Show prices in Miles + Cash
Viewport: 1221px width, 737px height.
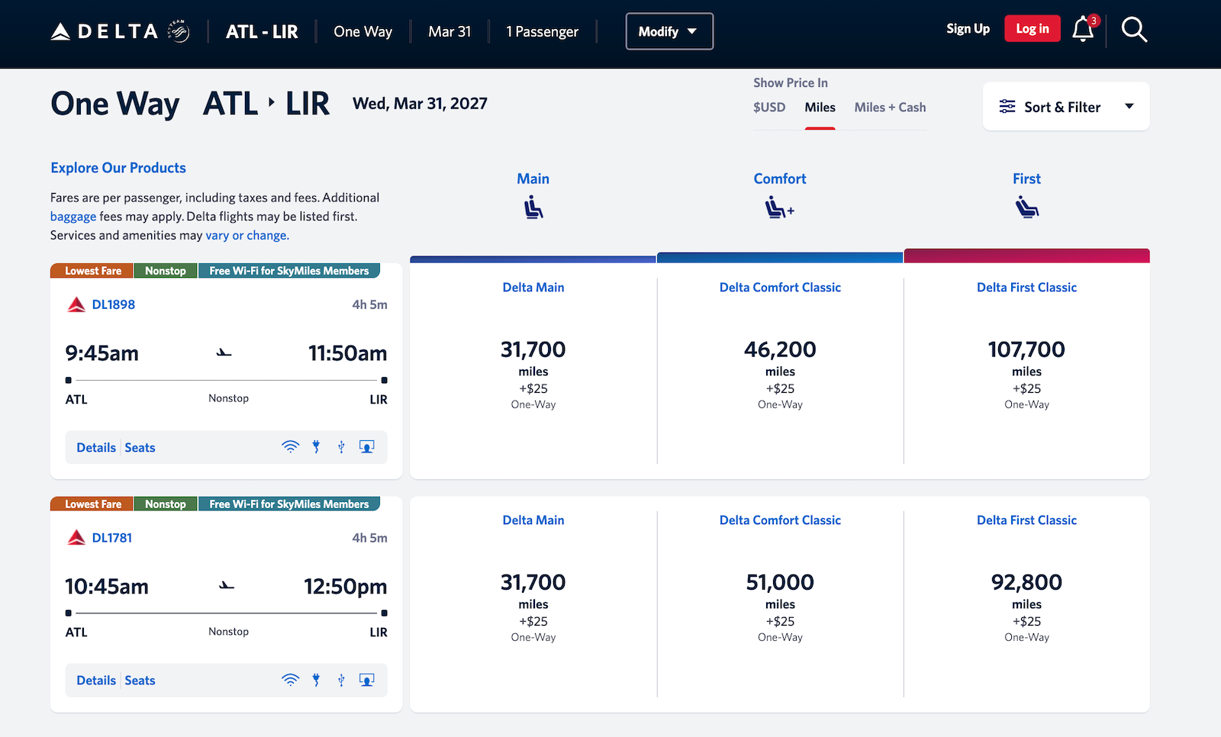890,108
